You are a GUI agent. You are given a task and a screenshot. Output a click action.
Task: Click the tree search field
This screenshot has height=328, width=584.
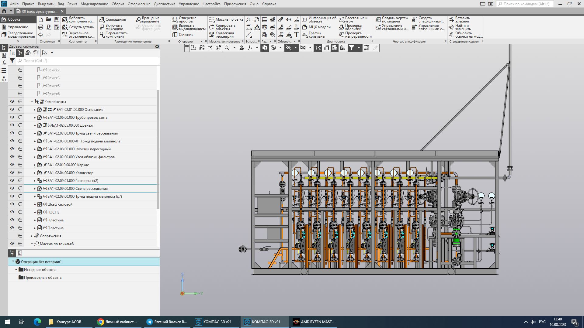(88, 61)
